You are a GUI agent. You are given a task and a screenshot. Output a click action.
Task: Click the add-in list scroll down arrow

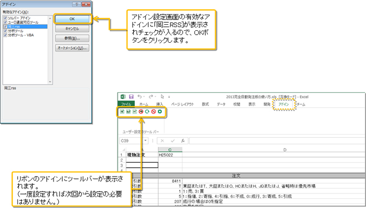(x=50, y=82)
